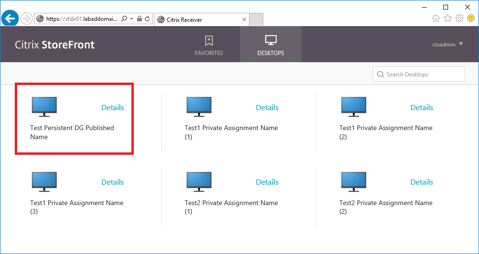Launch Test1 Private Assignment Name (3) monitor icon
Viewport: 479px width, 254px height.
click(x=44, y=181)
